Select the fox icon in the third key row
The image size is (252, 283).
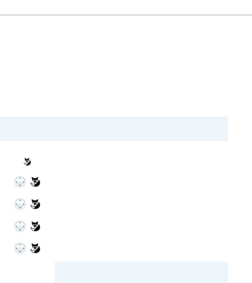pos(35,226)
